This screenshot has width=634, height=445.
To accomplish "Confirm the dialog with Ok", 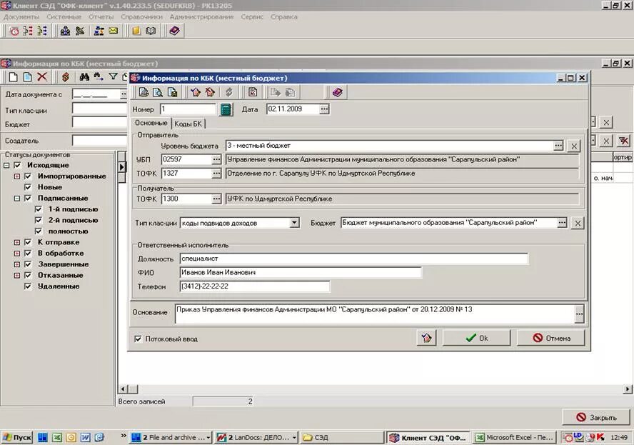I will pyautogui.click(x=476, y=338).
